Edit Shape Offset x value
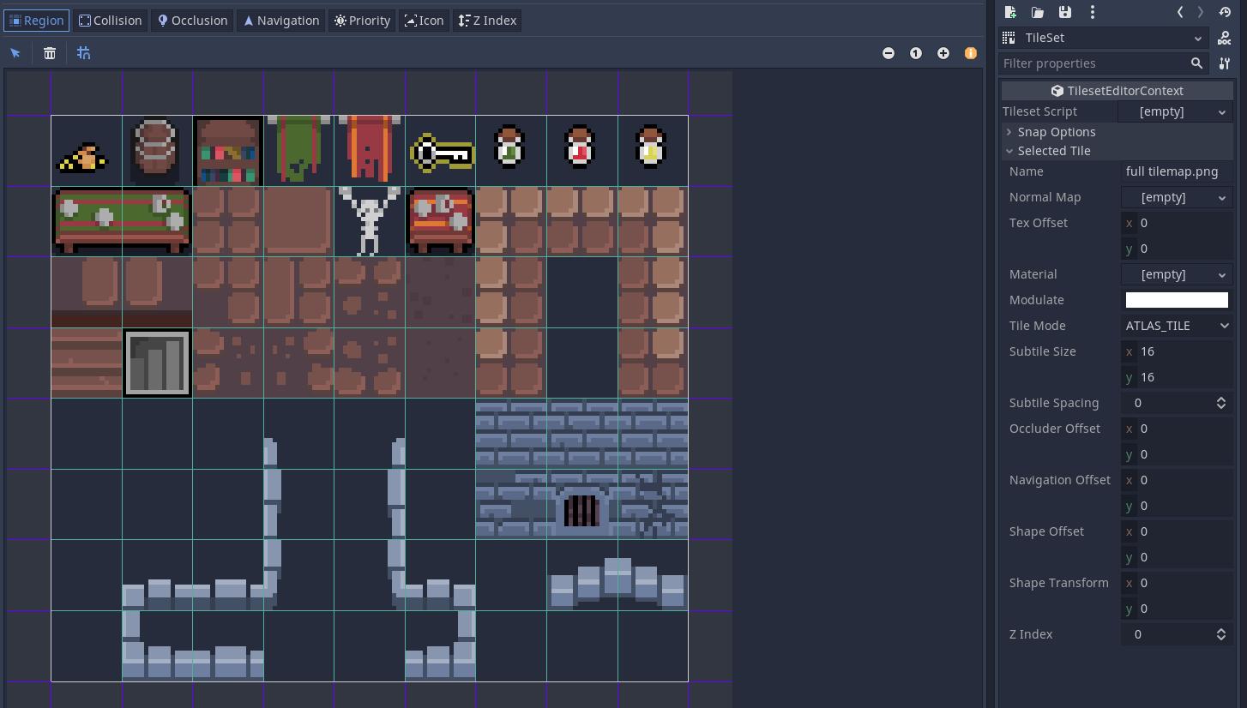The height and width of the screenshot is (708, 1247). (x=1177, y=531)
